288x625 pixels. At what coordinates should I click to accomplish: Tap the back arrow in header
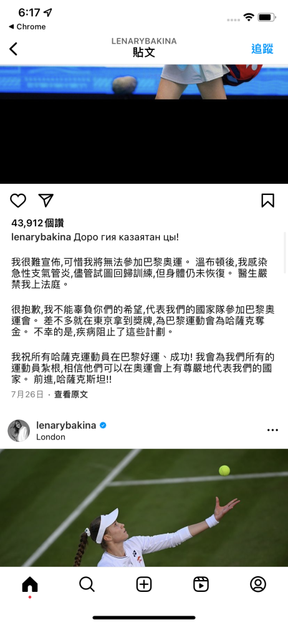(x=14, y=49)
